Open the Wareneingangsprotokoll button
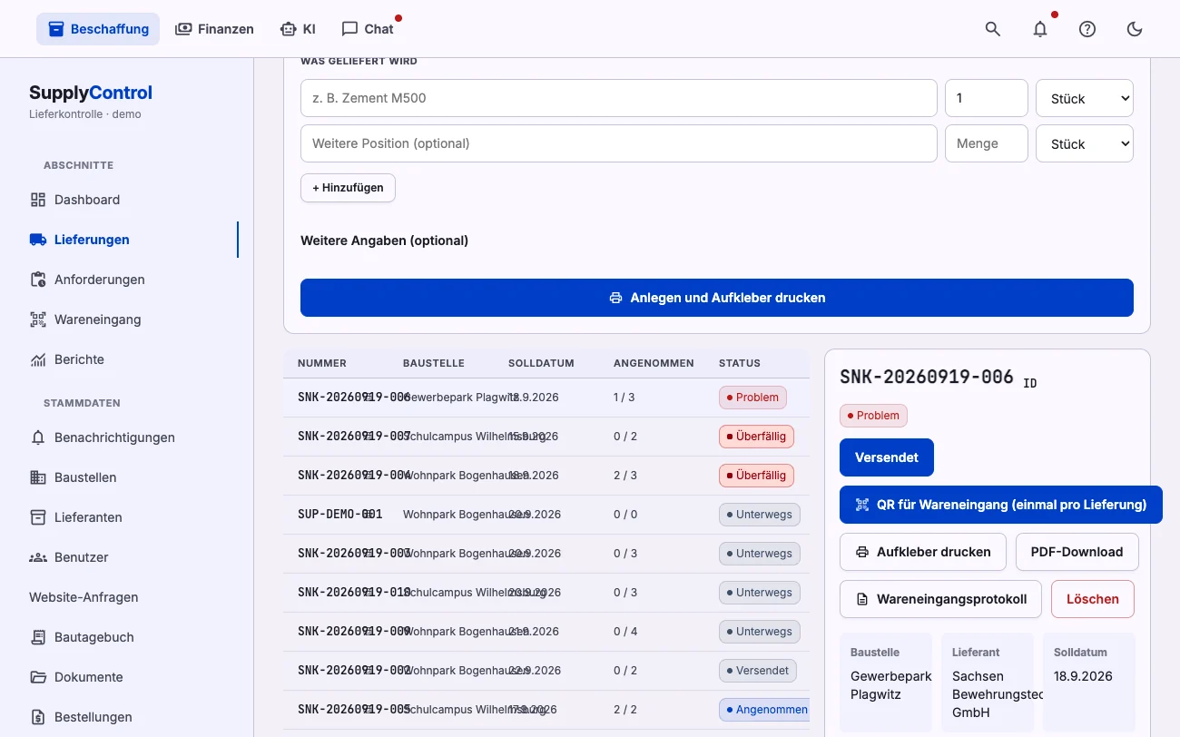The height and width of the screenshot is (737, 1180). pos(940,599)
